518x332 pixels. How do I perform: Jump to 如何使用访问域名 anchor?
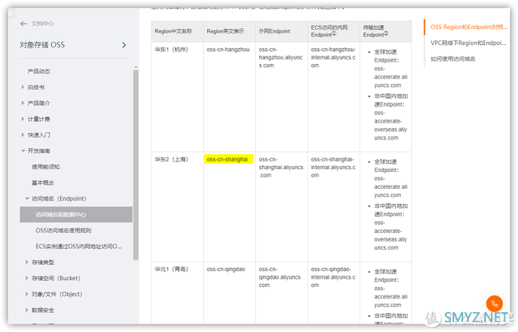(453, 59)
